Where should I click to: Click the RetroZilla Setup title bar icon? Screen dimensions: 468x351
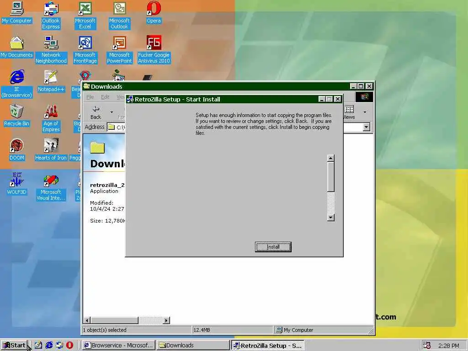[x=130, y=99]
